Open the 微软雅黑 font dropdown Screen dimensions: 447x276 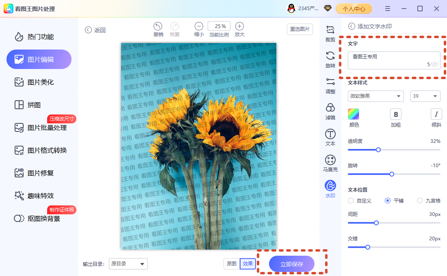point(376,96)
